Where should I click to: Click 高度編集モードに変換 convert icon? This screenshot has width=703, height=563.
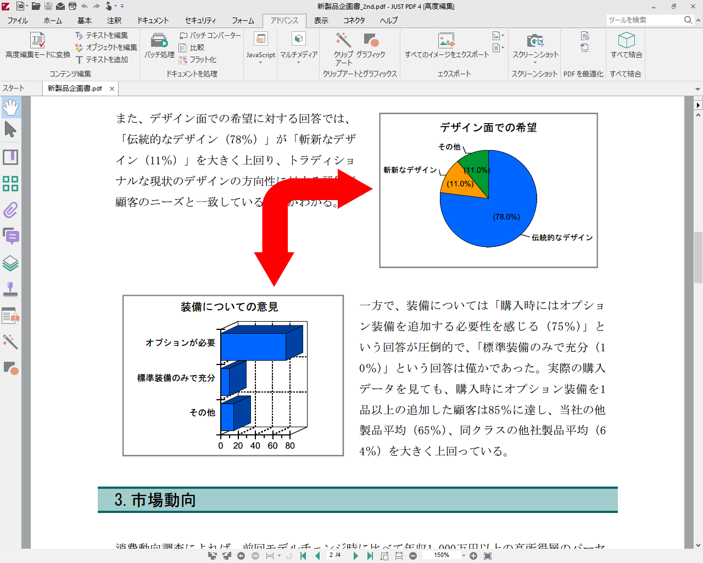[37, 40]
